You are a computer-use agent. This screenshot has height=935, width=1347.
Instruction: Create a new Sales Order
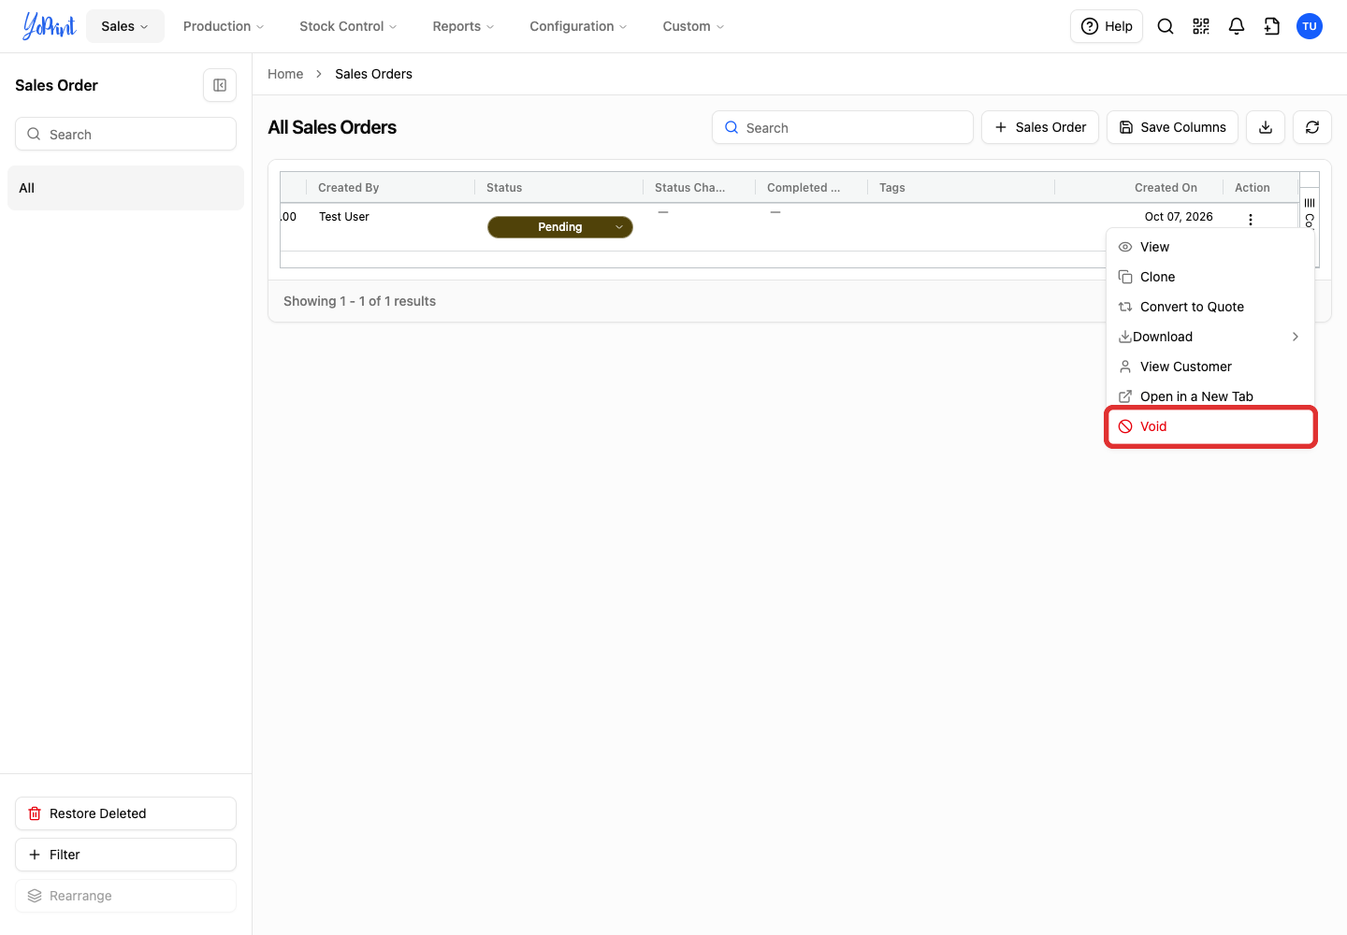1040,127
